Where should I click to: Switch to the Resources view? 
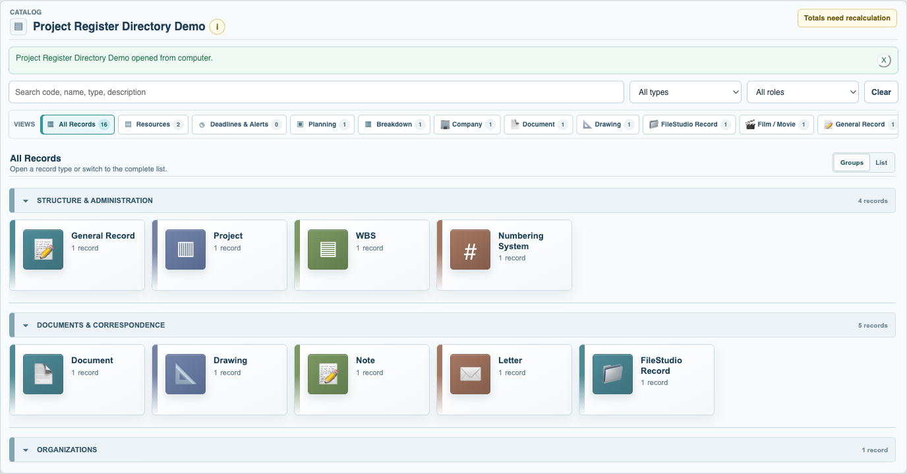pos(154,125)
